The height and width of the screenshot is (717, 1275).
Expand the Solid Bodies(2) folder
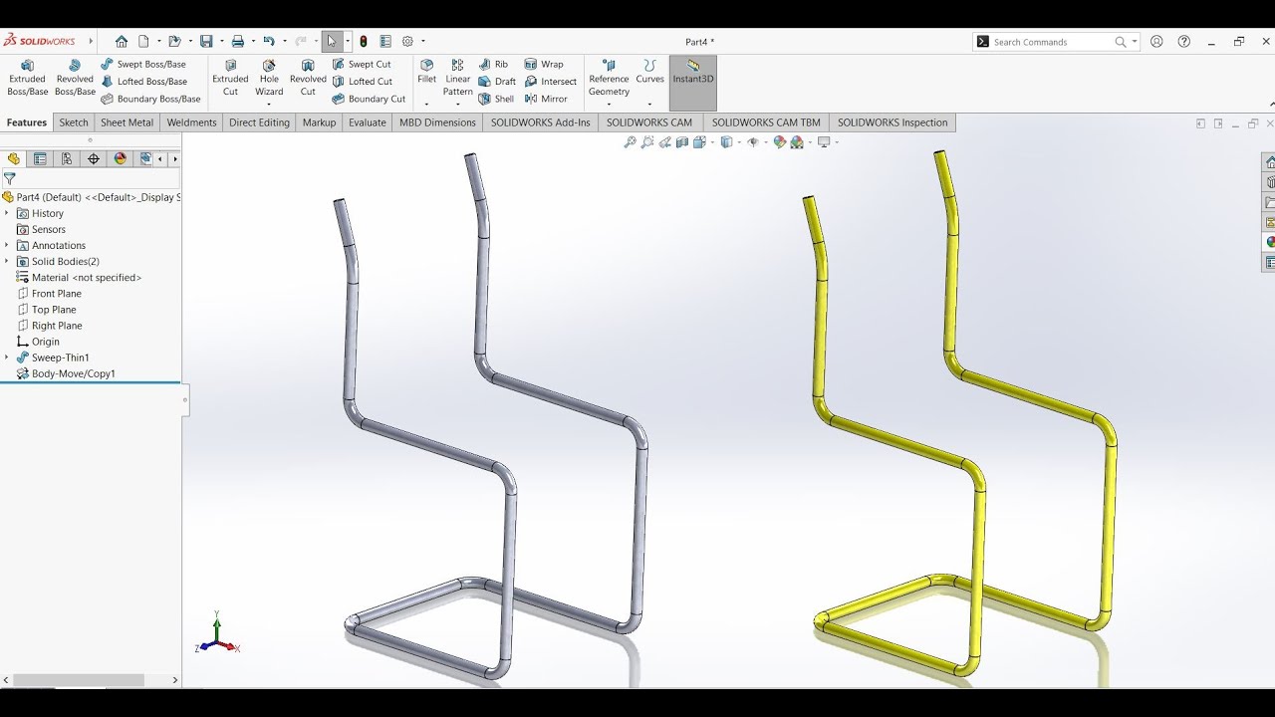click(7, 261)
